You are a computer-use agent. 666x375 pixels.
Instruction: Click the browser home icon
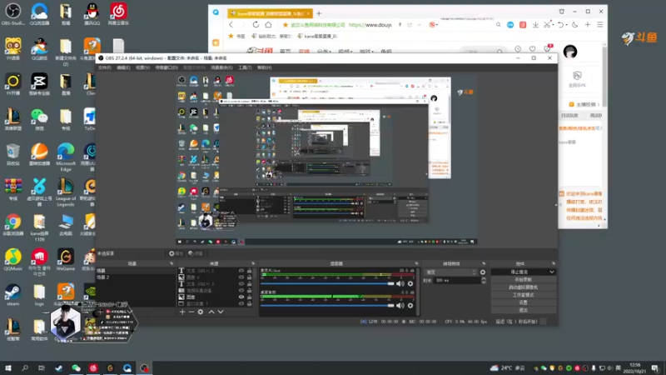pos(268,25)
